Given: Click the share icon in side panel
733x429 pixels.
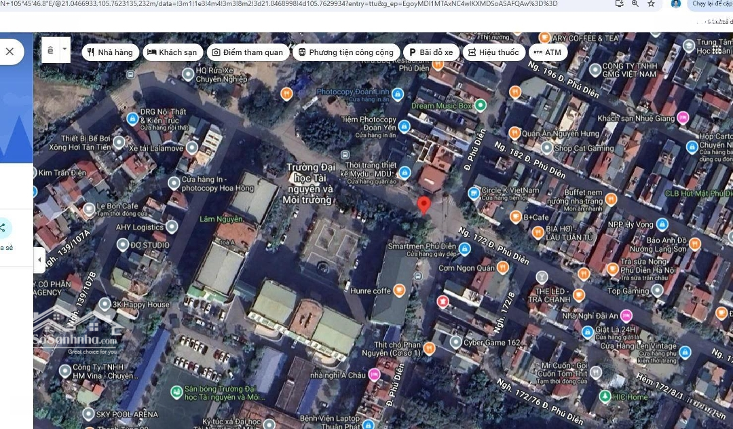Looking at the screenshot, I should tap(3, 228).
